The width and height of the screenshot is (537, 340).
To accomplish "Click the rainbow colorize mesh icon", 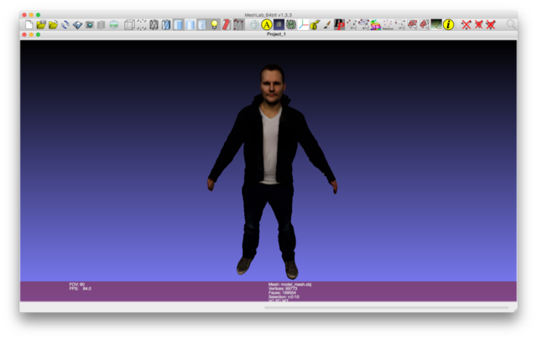I will tap(376, 24).
